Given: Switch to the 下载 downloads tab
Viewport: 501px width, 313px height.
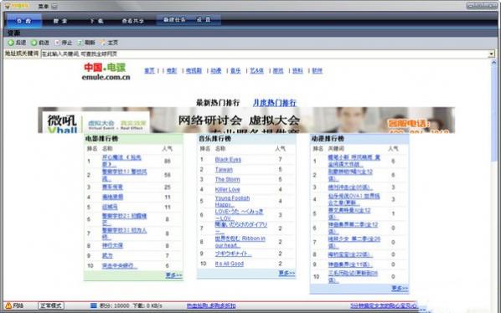Looking at the screenshot, I should point(96,21).
